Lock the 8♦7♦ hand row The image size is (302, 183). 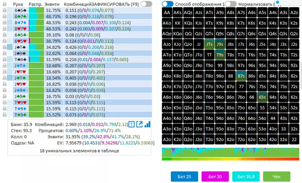(4, 23)
